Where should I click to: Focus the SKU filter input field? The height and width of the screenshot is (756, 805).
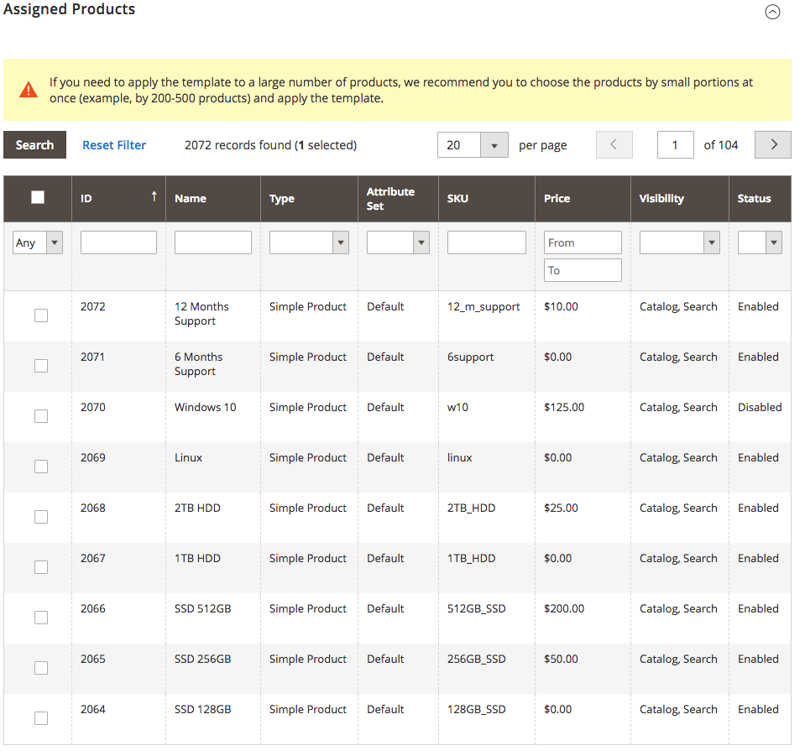pyautogui.click(x=487, y=242)
